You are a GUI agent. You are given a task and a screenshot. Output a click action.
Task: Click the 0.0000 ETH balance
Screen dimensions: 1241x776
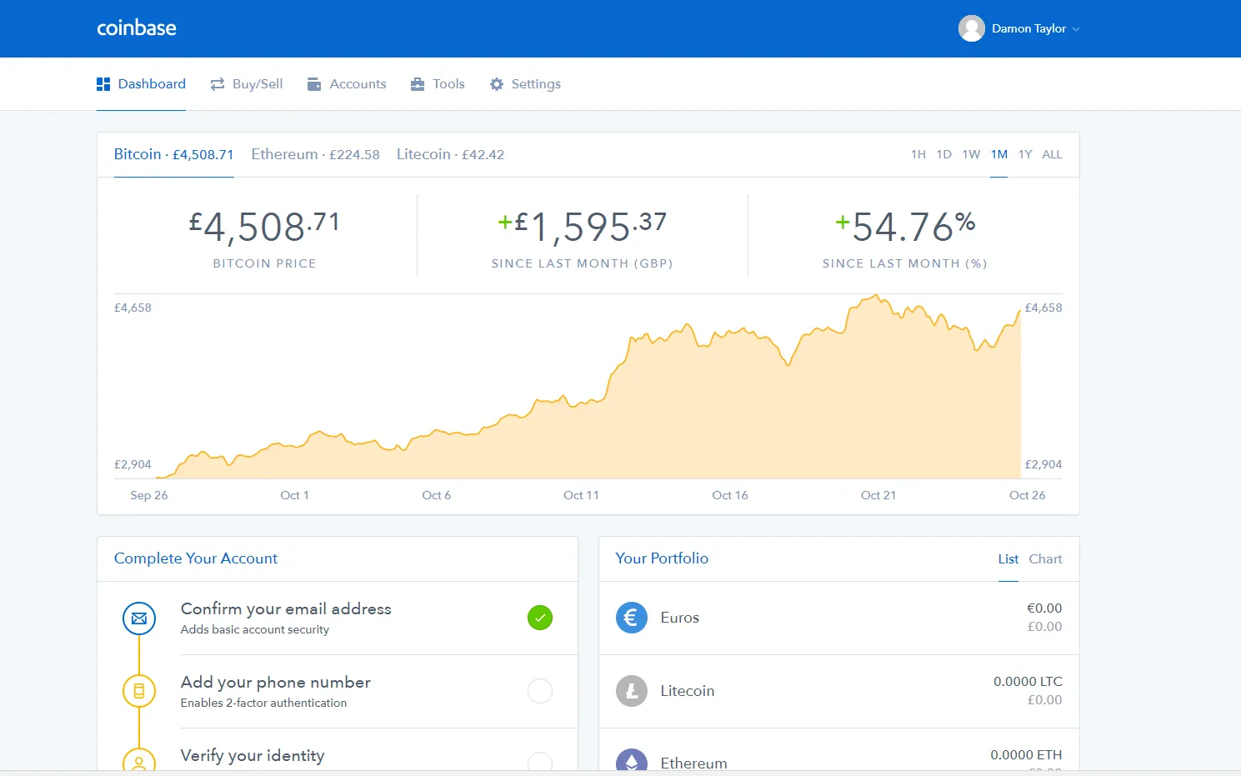click(1026, 755)
